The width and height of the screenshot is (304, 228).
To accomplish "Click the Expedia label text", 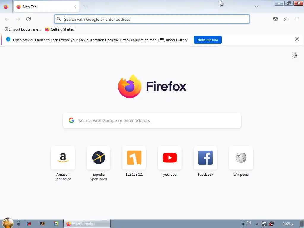I will pyautogui.click(x=99, y=175).
